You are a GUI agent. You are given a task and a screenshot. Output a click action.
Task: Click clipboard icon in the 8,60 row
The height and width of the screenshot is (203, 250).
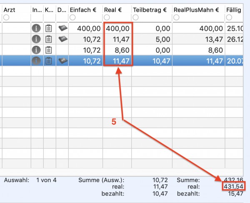pos(49,50)
